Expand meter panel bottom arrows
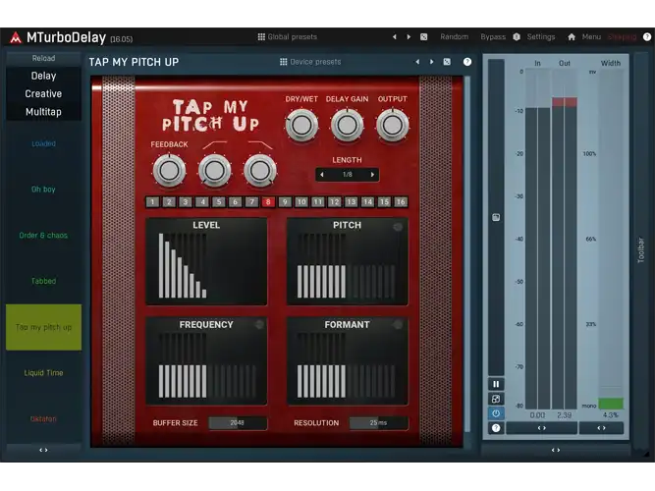 (556, 450)
